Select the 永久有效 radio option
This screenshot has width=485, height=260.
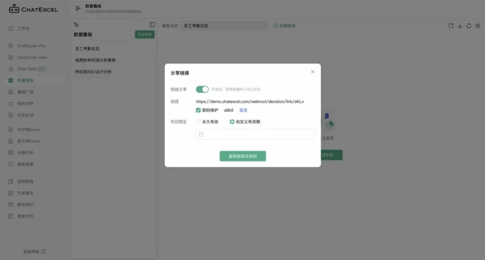tap(198, 122)
